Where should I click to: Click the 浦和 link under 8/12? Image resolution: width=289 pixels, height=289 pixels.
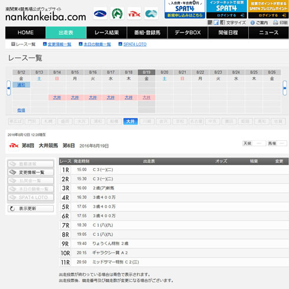(x=21, y=85)
